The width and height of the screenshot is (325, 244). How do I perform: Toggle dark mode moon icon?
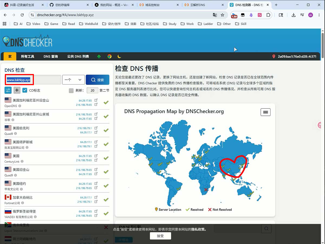(119, 56)
